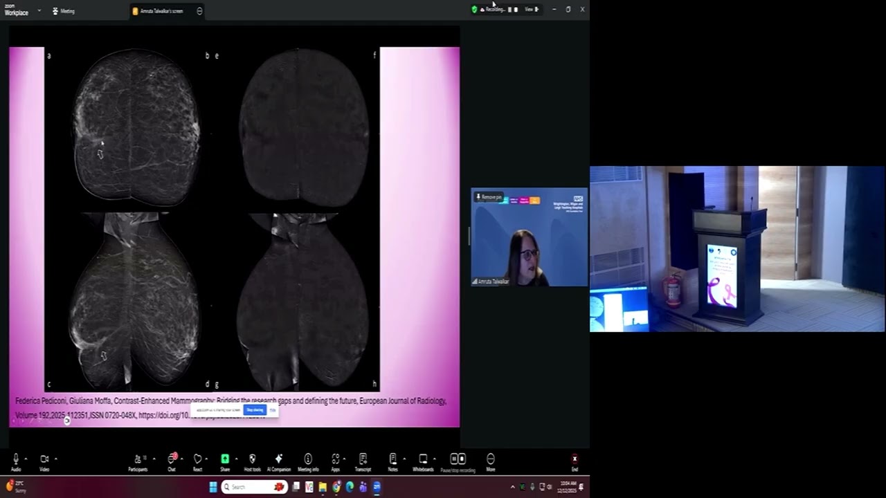Open the taskbar clock and date

point(566,487)
